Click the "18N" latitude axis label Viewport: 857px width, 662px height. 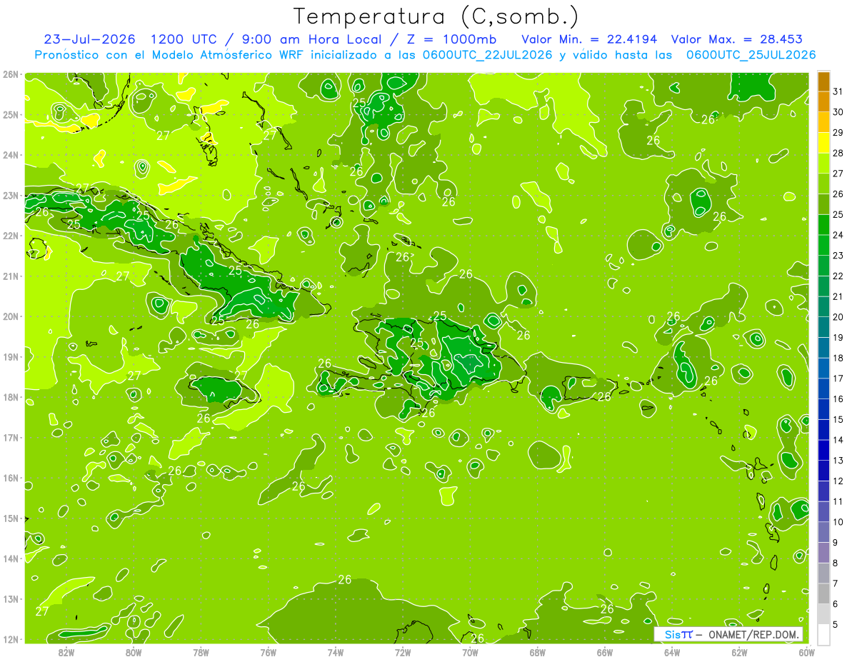[11, 397]
